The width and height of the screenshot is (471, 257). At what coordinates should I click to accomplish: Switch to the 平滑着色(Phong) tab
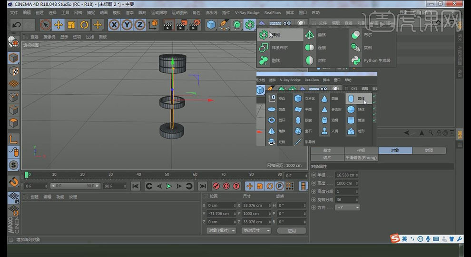point(361,158)
